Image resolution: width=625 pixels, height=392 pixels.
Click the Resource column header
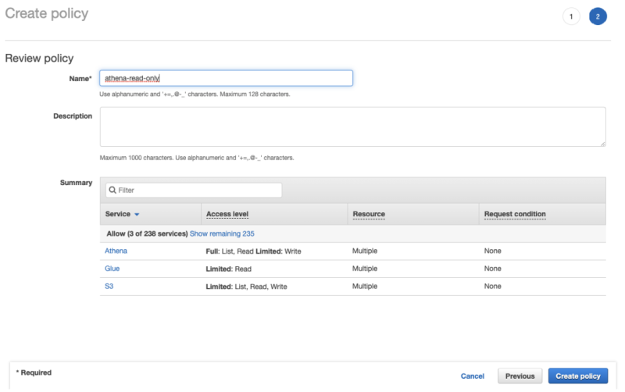coord(369,214)
